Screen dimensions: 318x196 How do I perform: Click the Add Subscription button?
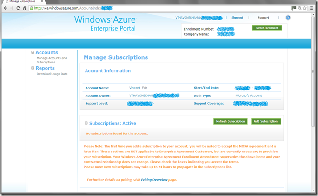point(266,121)
